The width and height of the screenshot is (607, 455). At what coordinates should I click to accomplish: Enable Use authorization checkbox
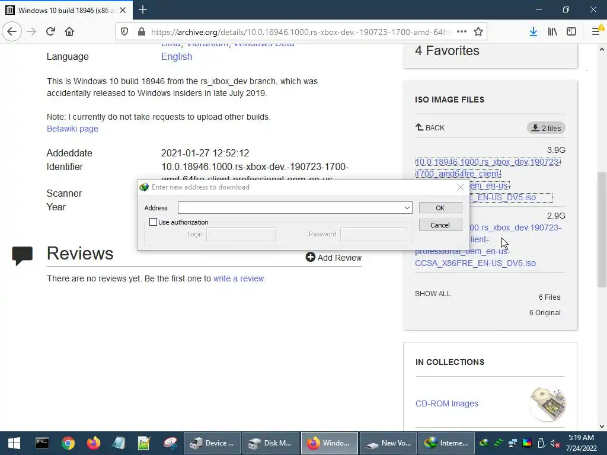[x=154, y=222]
